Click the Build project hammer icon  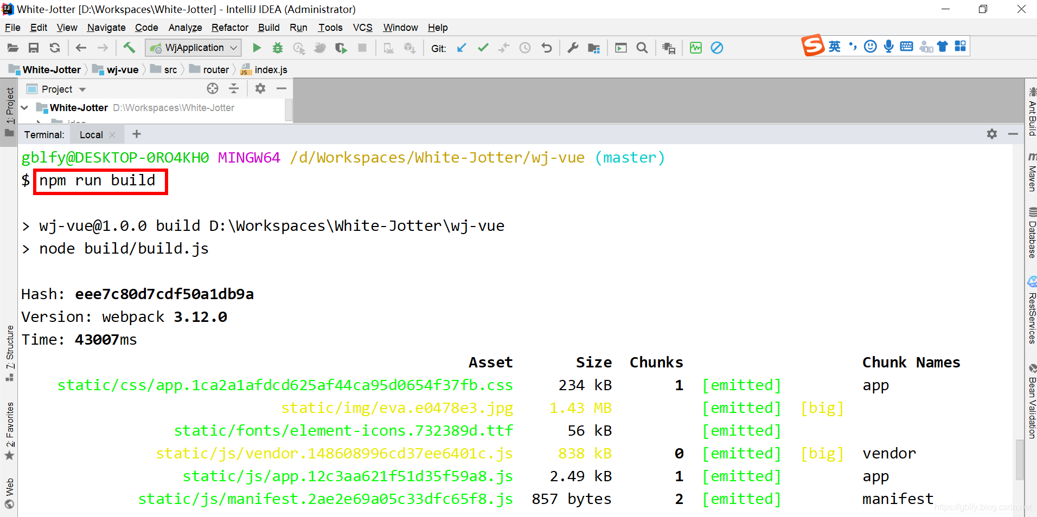129,48
